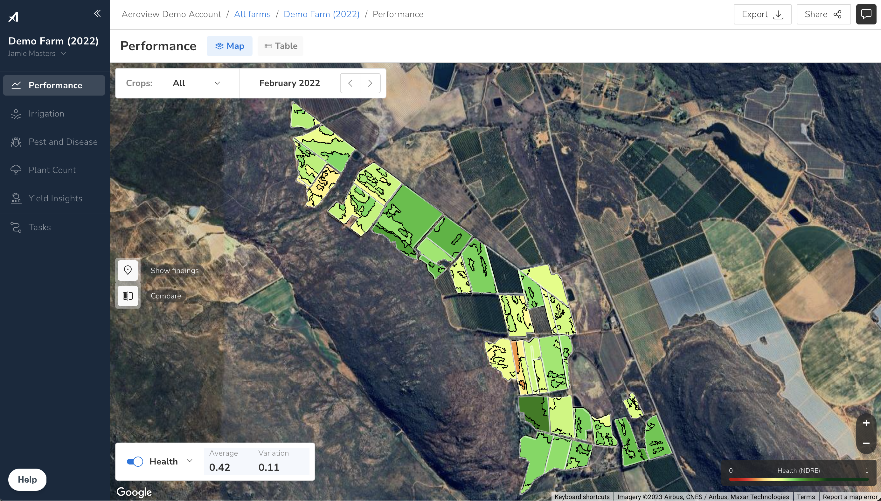Click the Share button
Image resolution: width=881 pixels, height=501 pixels.
pos(823,14)
